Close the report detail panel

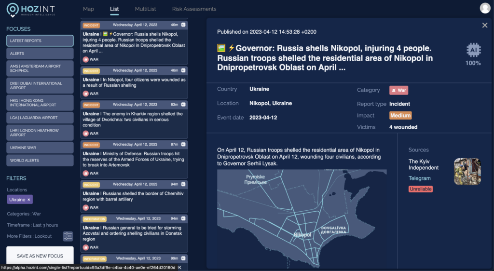pos(485,25)
